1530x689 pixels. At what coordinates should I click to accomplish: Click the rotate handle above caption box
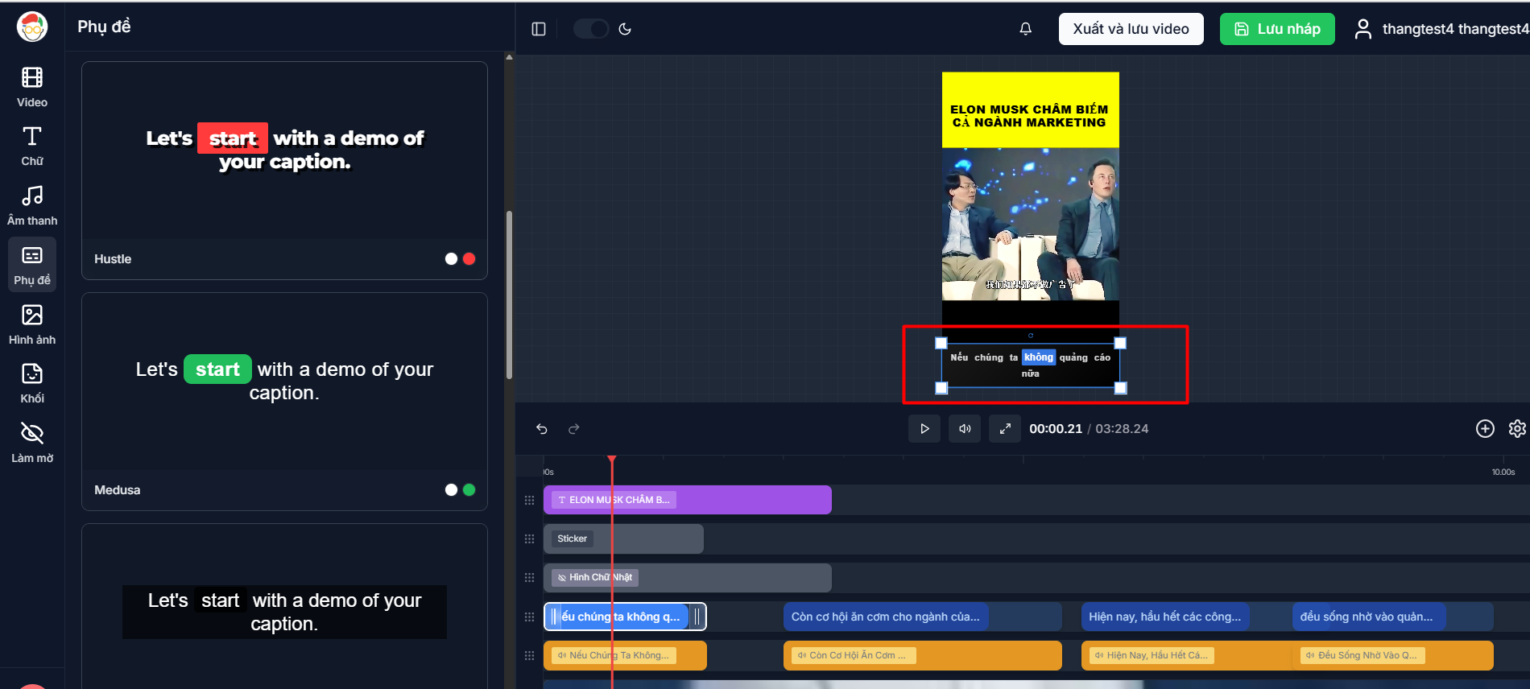(x=1031, y=335)
